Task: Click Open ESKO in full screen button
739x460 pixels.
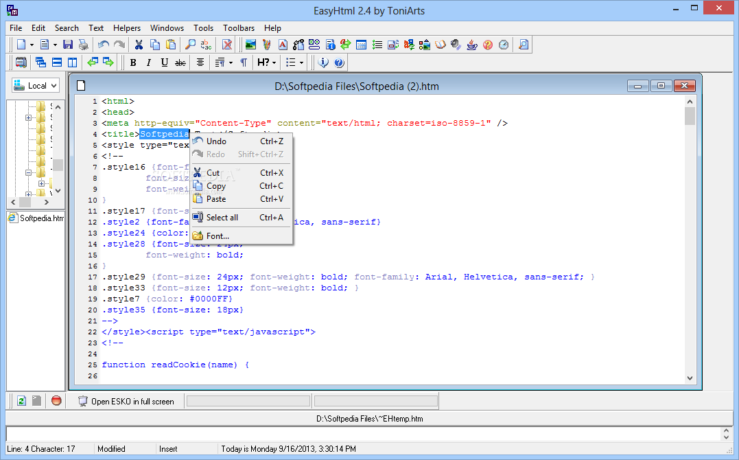Action: pos(126,402)
